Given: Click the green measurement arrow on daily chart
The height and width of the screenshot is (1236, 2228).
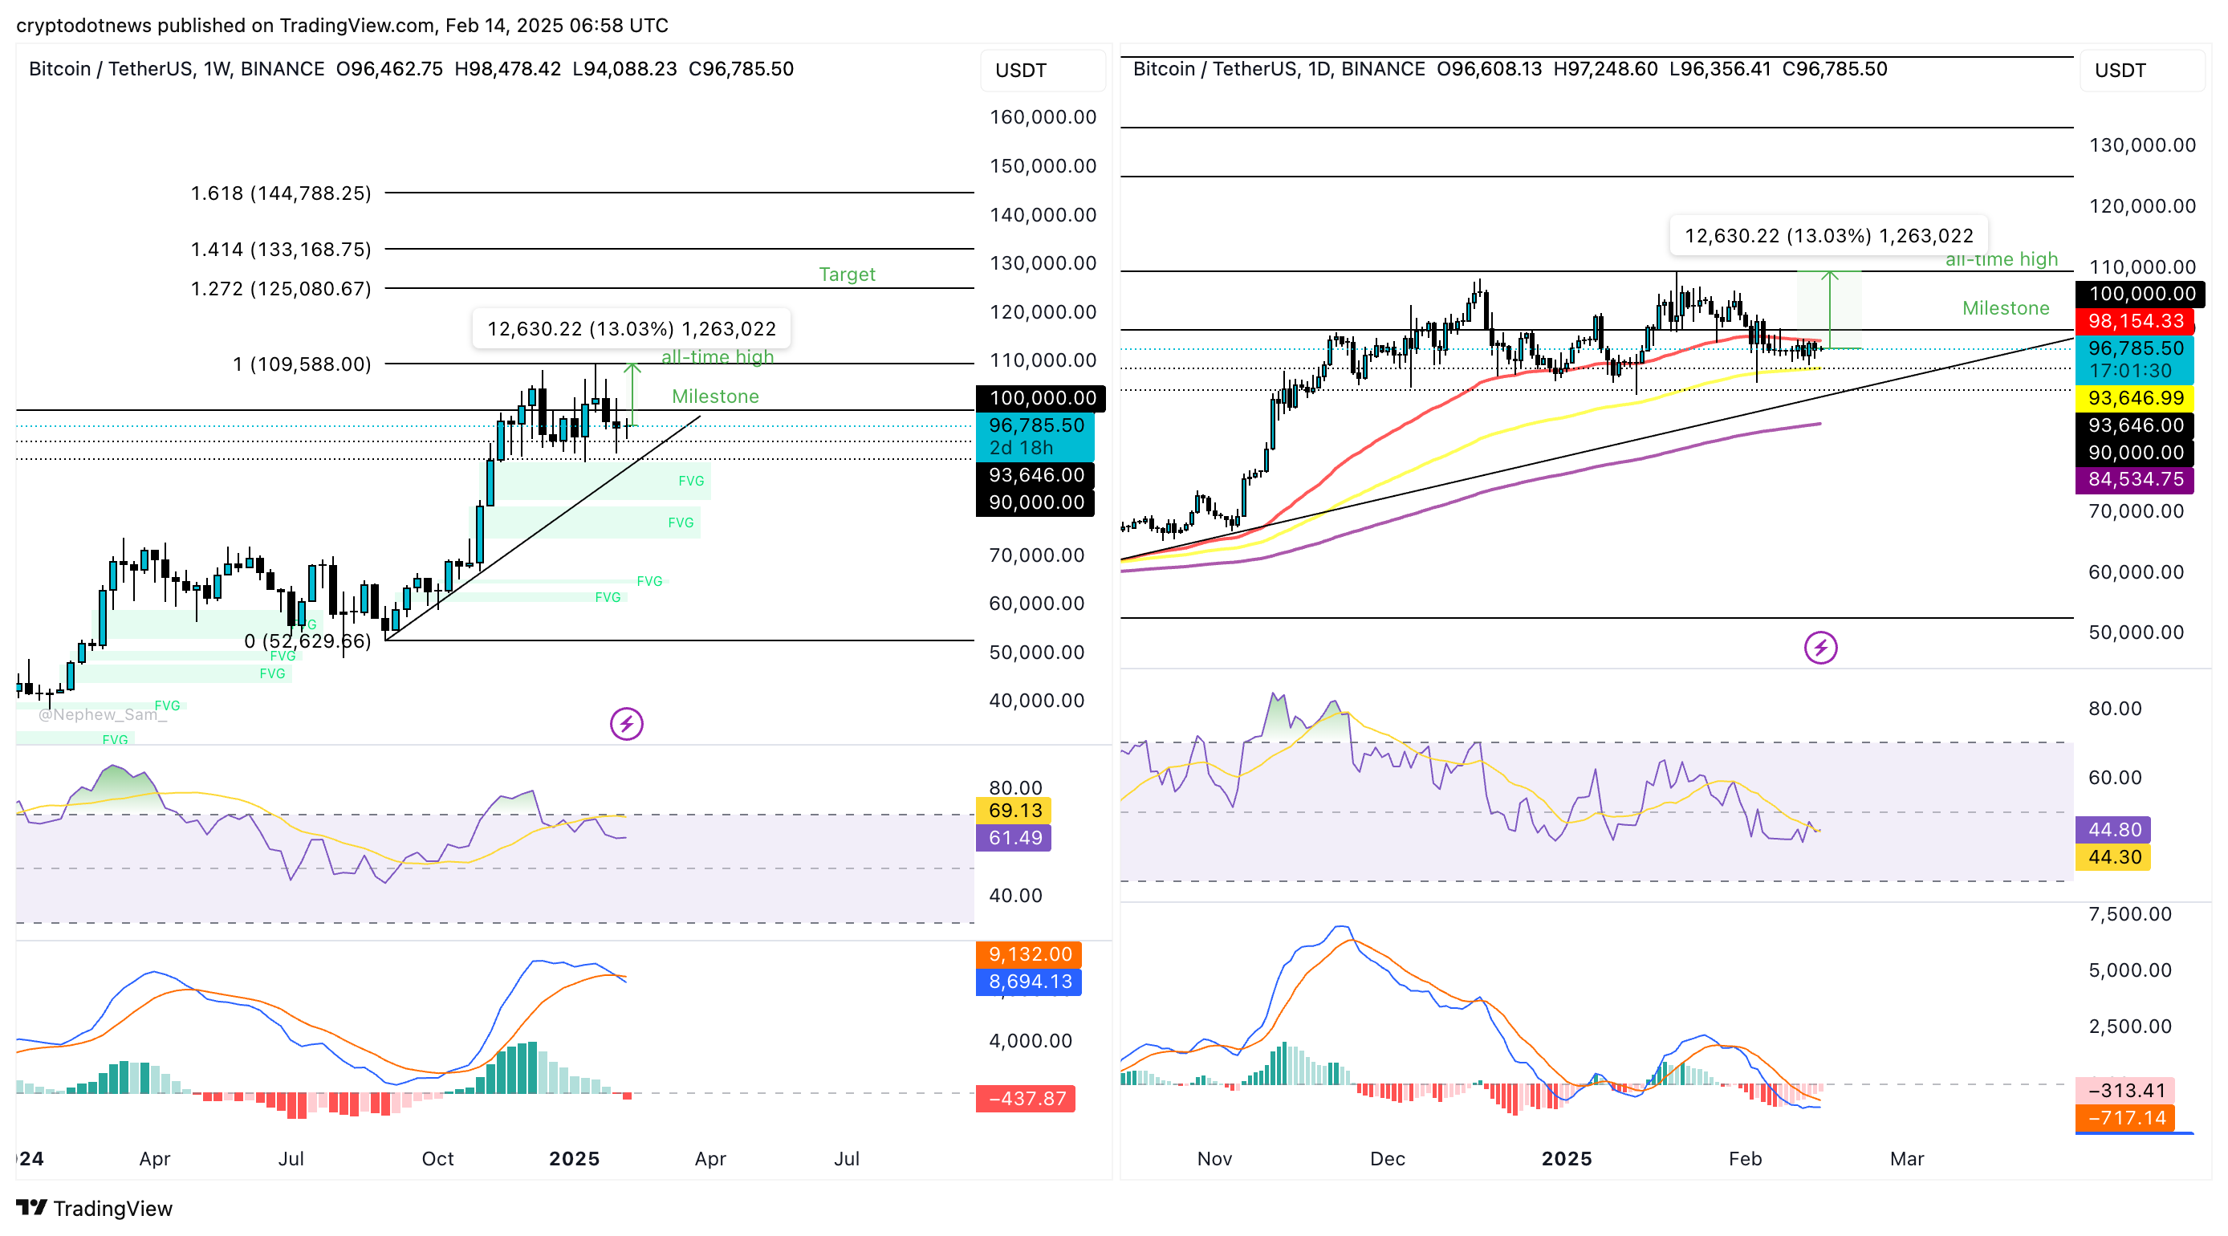Looking at the screenshot, I should pyautogui.click(x=1829, y=310).
